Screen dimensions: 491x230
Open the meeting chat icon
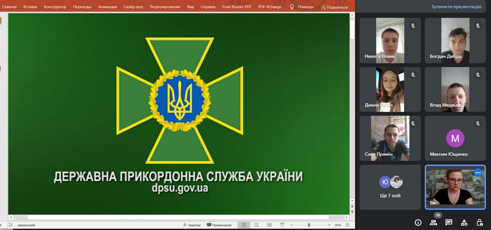pyautogui.click(x=449, y=222)
